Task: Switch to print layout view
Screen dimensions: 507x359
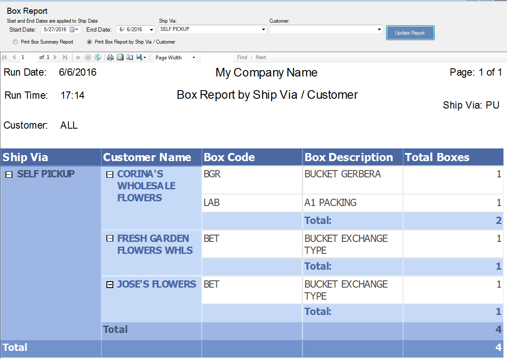Action: tap(120, 57)
